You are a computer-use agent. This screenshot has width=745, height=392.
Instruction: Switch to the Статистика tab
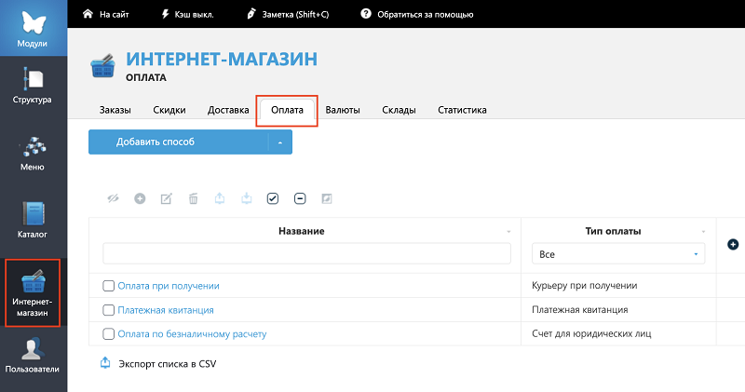(x=462, y=110)
